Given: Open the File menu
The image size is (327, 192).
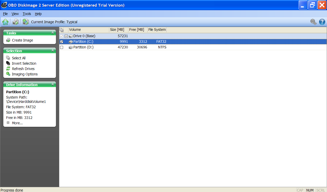Looking at the screenshot, I should coord(5,14).
